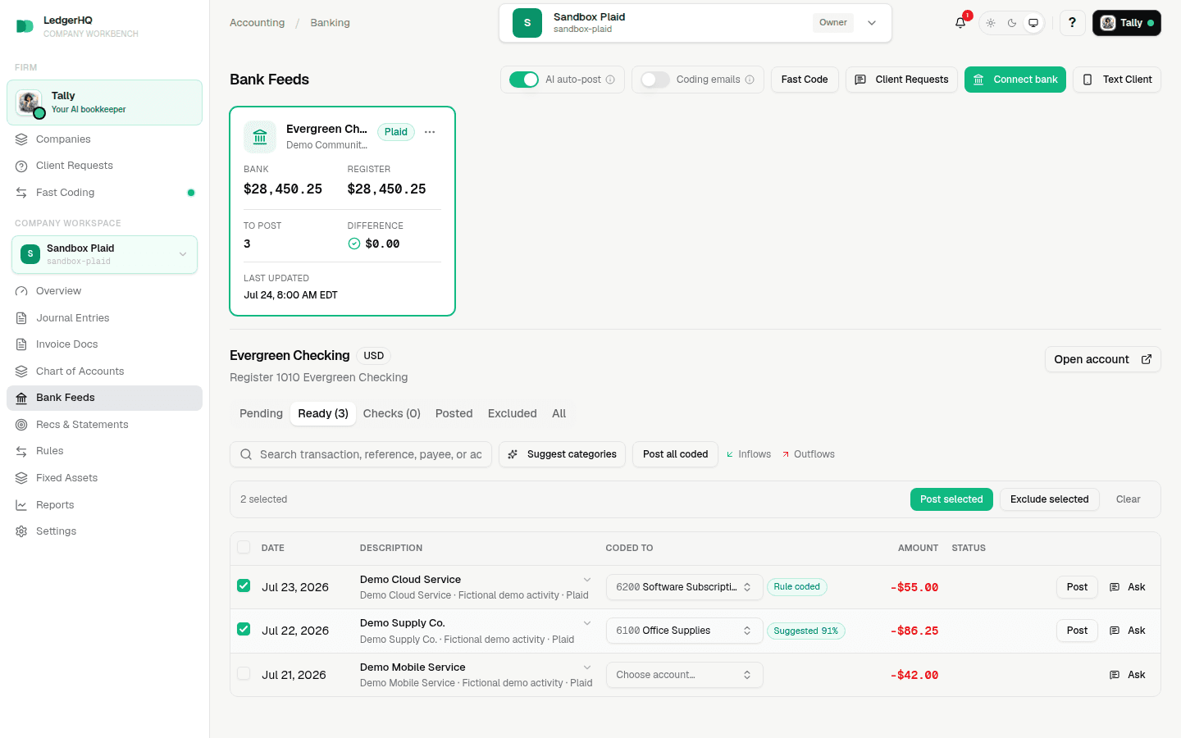Switch to light theme sun icon
This screenshot has width=1181, height=738.
[x=991, y=23]
